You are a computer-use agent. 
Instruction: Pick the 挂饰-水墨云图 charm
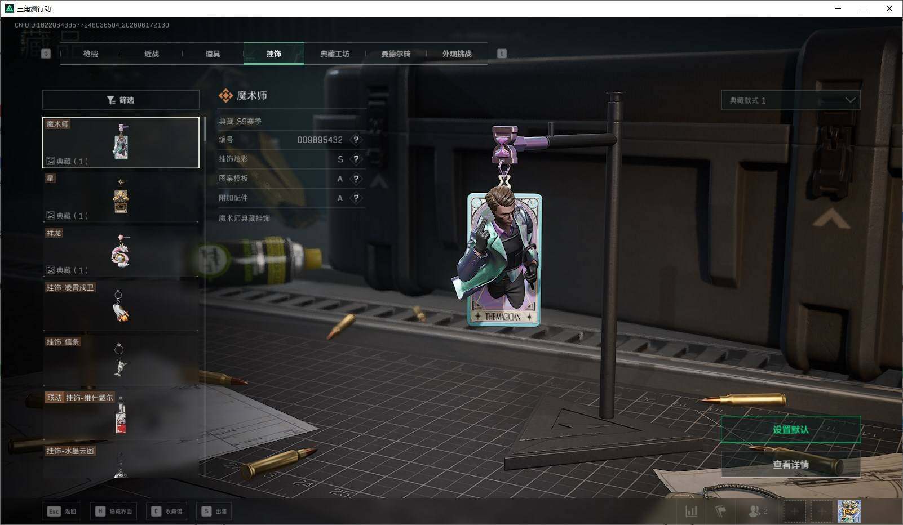(x=121, y=462)
